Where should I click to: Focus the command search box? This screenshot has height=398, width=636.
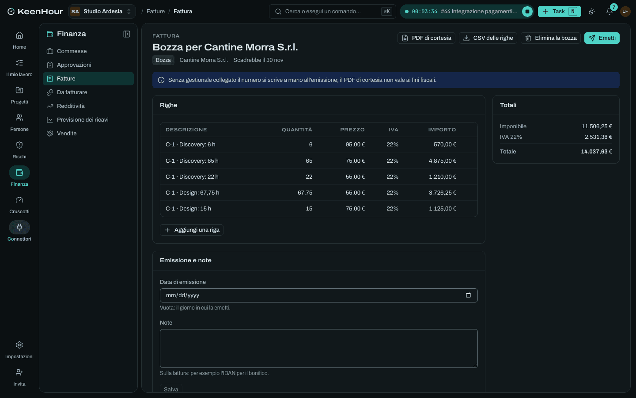[x=333, y=11]
